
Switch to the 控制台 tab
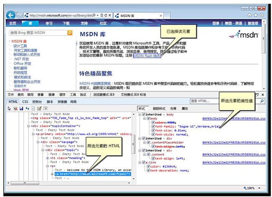[x=37, y=102]
